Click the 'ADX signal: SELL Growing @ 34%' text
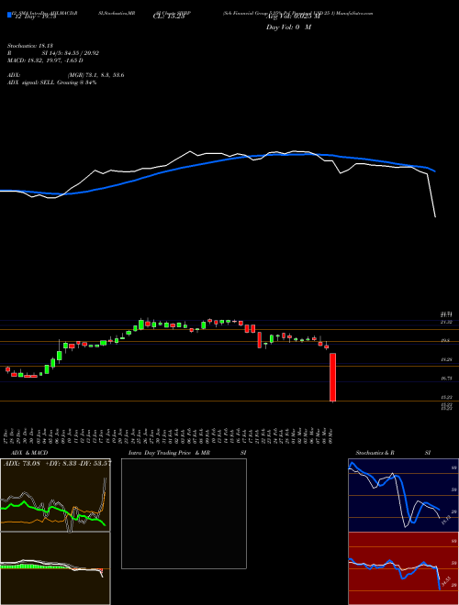Screen dimensions: 459x605 pyautogui.click(x=51, y=82)
